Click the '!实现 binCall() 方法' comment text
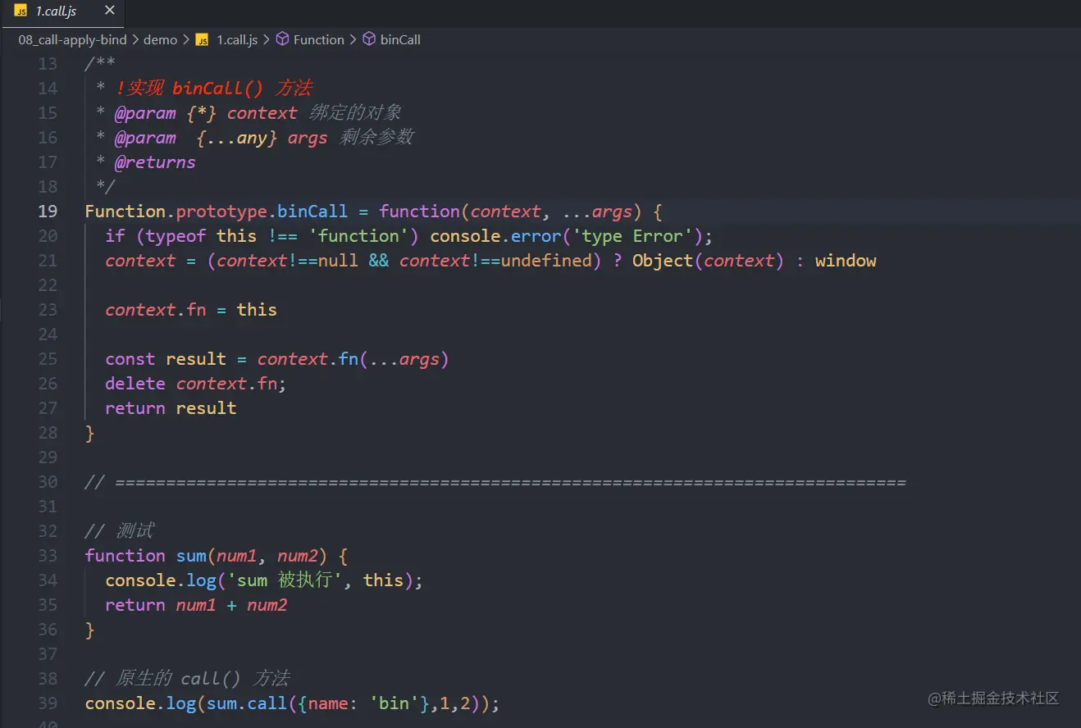This screenshot has width=1081, height=728. pyautogui.click(x=213, y=89)
